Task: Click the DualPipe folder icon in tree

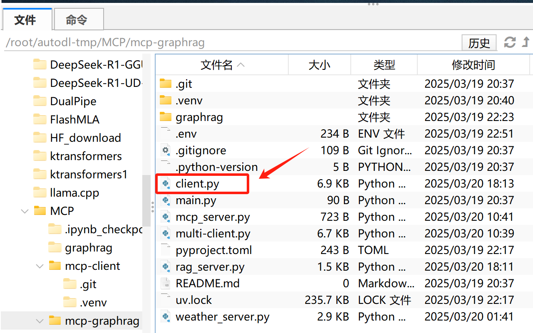Action: [x=40, y=101]
